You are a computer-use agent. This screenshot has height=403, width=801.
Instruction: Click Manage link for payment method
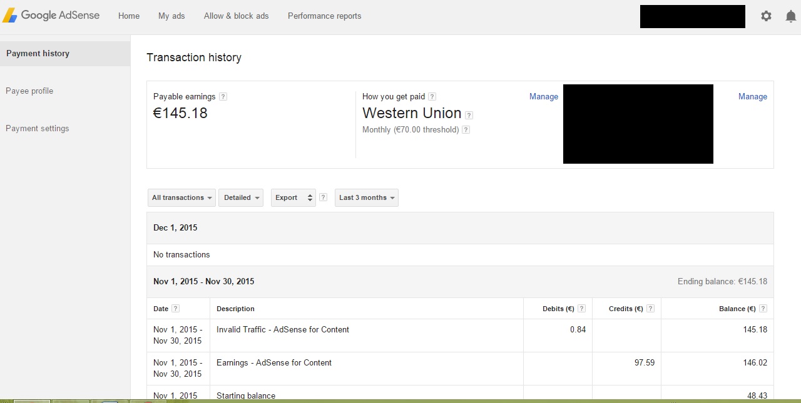(544, 97)
